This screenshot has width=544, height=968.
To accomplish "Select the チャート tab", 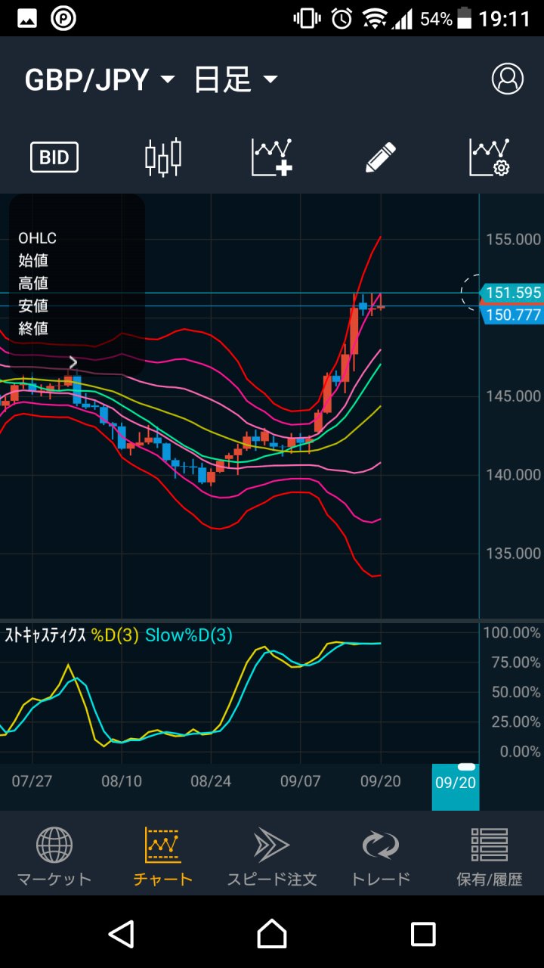I will pyautogui.click(x=163, y=857).
